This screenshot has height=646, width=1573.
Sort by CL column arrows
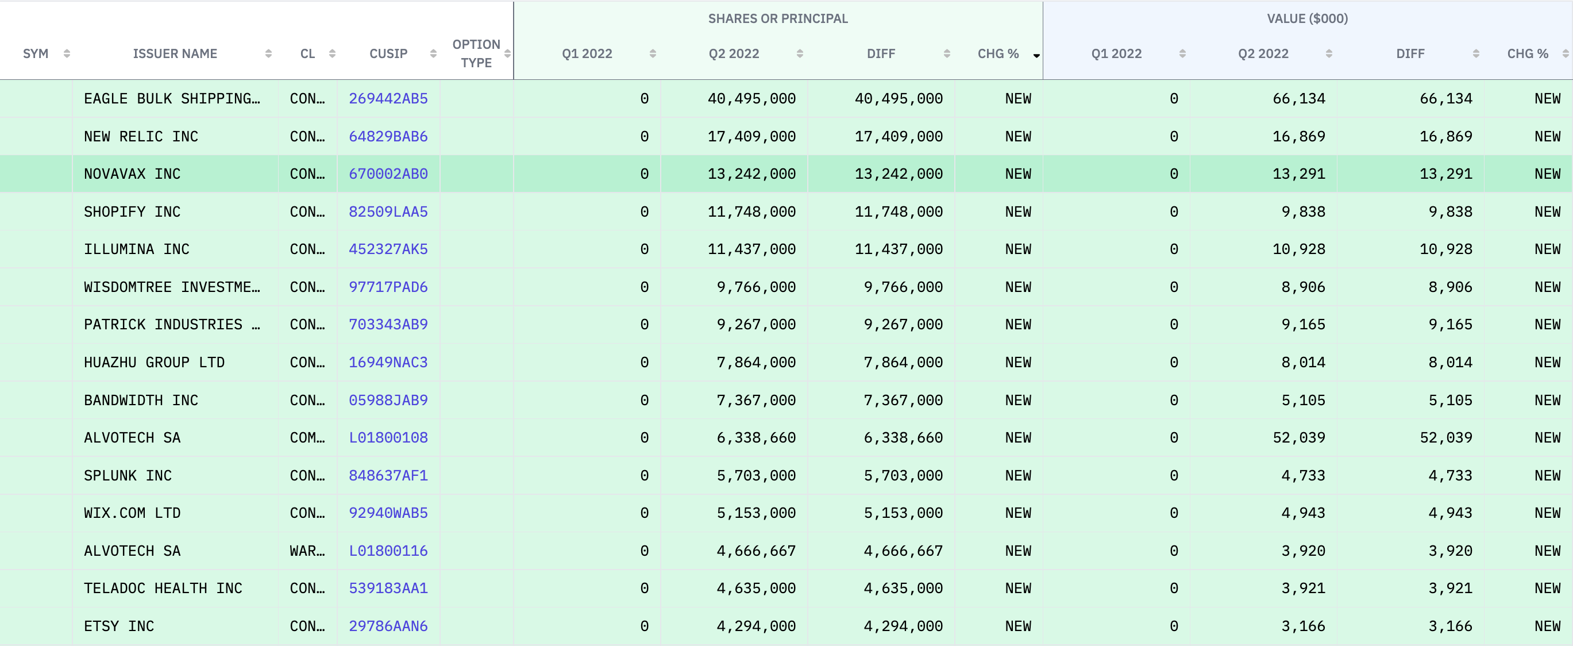click(x=332, y=54)
